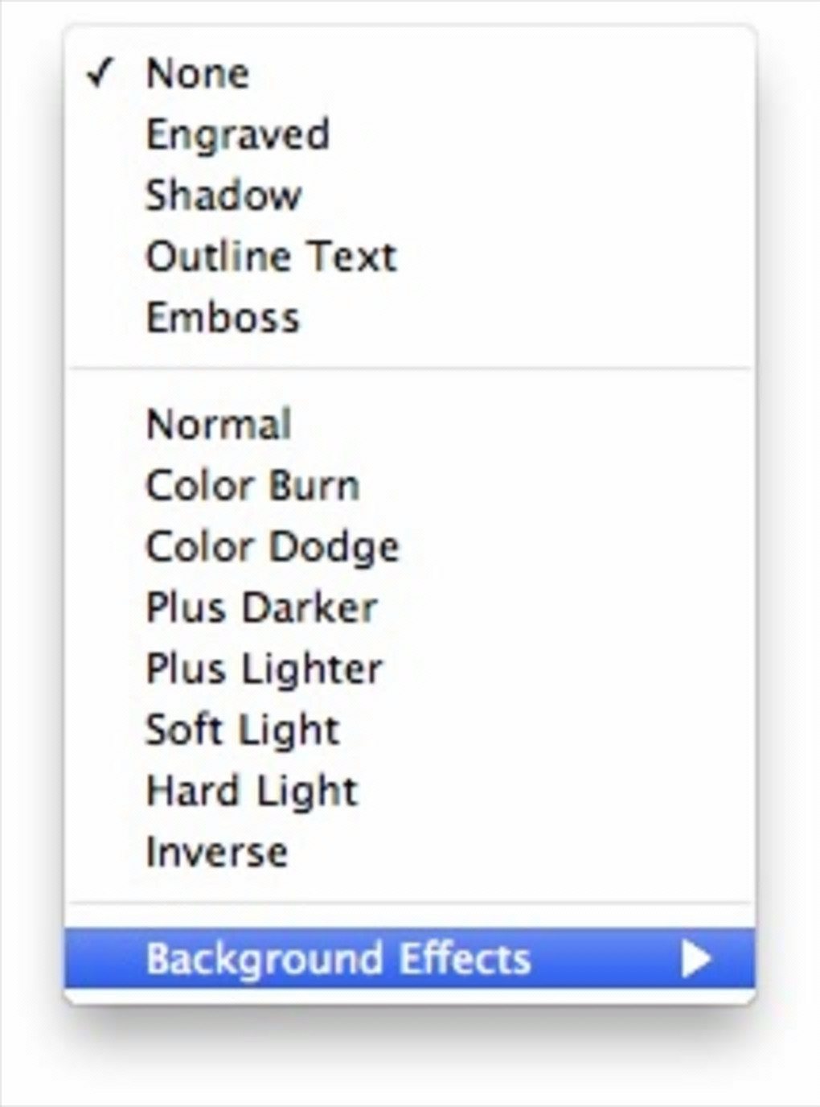Screen dimensions: 820x1107
Task: Switch to the Soft Light blend mode
Action: 243,730
